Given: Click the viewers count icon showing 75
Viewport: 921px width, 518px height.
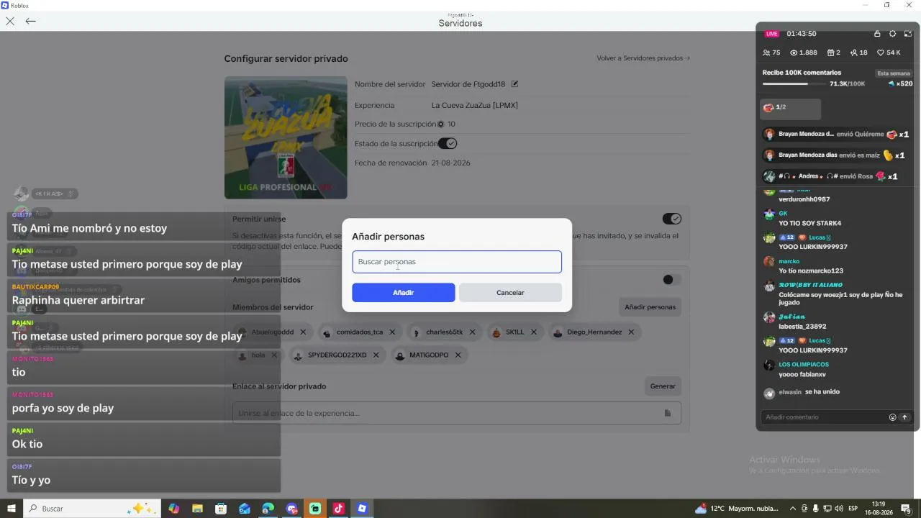Looking at the screenshot, I should click(767, 53).
